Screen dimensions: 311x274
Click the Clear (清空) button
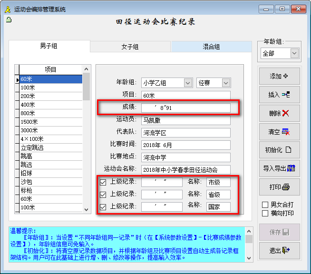[x=279, y=132]
